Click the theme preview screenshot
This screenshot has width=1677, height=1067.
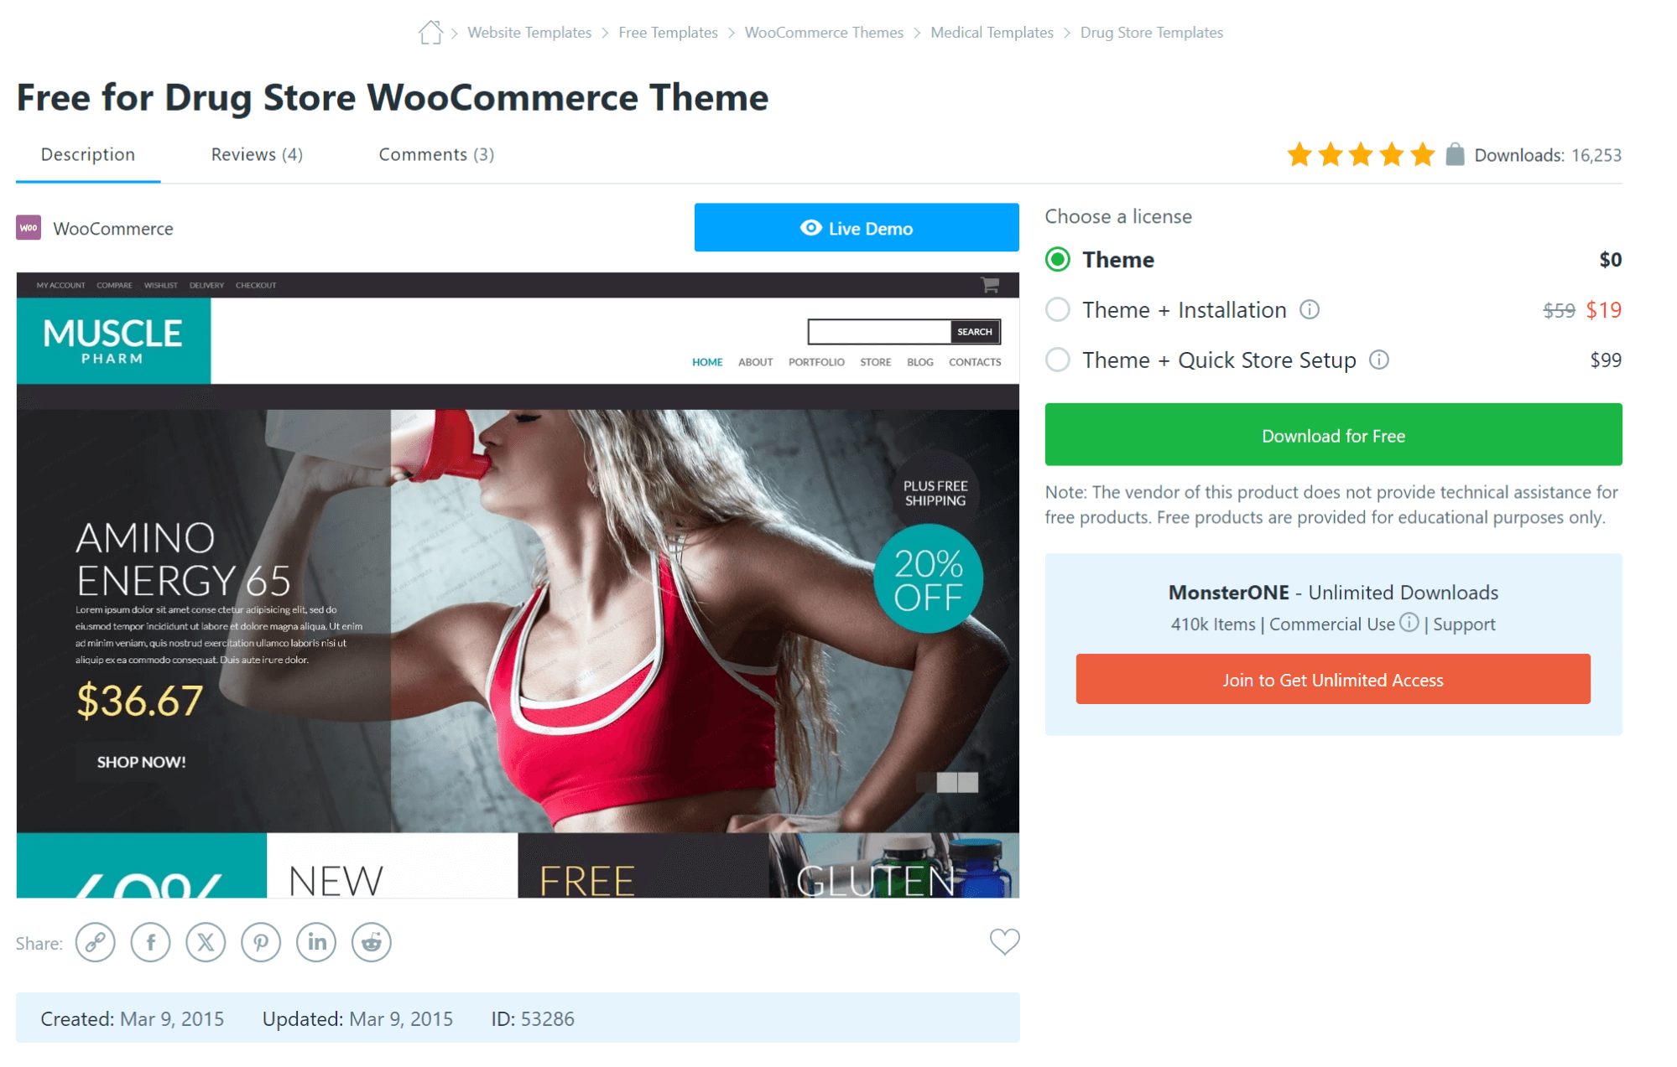(518, 585)
